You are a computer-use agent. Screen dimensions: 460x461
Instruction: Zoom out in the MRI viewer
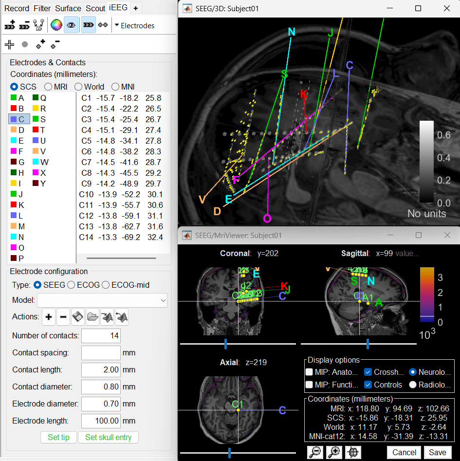click(315, 452)
